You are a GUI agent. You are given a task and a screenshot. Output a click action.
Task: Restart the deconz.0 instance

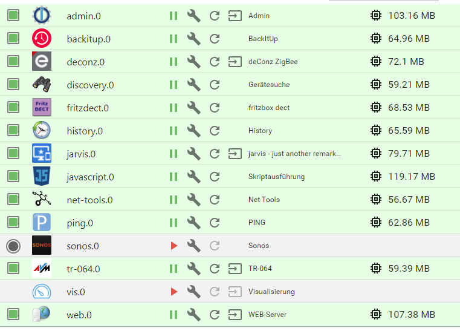(x=215, y=62)
